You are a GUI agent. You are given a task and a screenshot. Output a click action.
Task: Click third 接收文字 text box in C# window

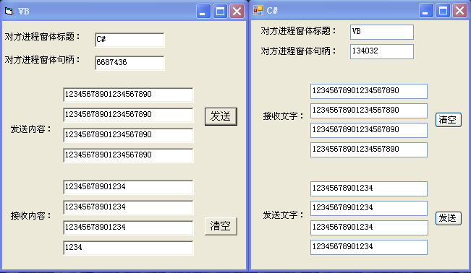click(x=369, y=130)
